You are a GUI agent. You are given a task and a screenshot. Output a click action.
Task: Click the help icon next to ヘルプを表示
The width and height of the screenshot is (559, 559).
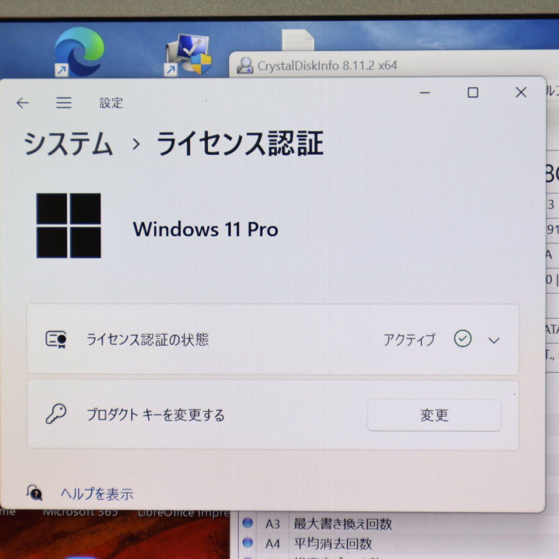pos(34,492)
